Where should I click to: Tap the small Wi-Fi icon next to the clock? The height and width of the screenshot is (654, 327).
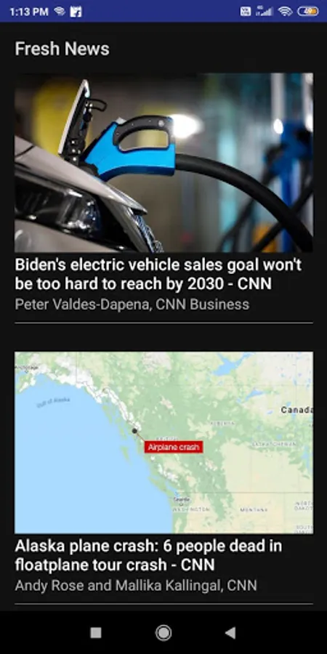tap(60, 11)
